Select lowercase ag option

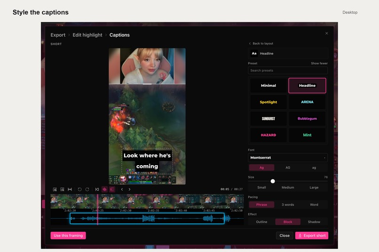pyautogui.click(x=314, y=168)
